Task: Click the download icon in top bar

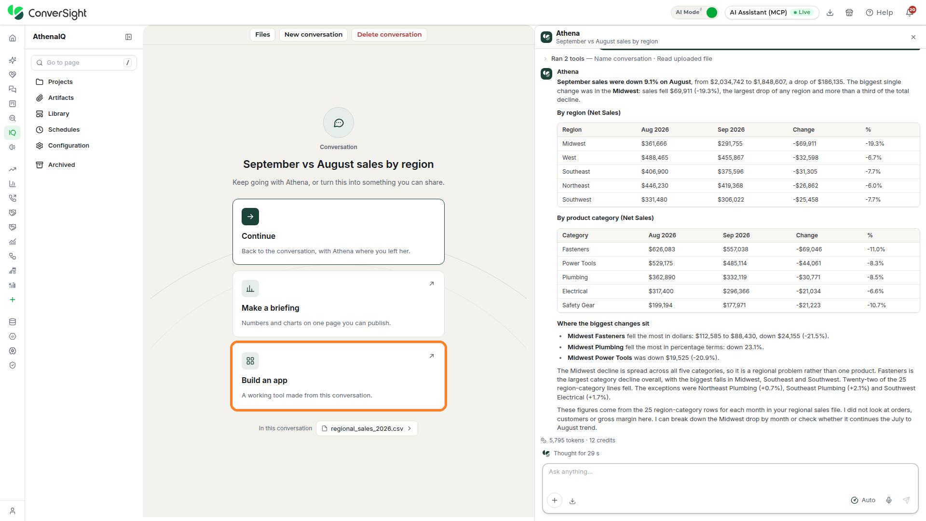Action: (x=830, y=13)
